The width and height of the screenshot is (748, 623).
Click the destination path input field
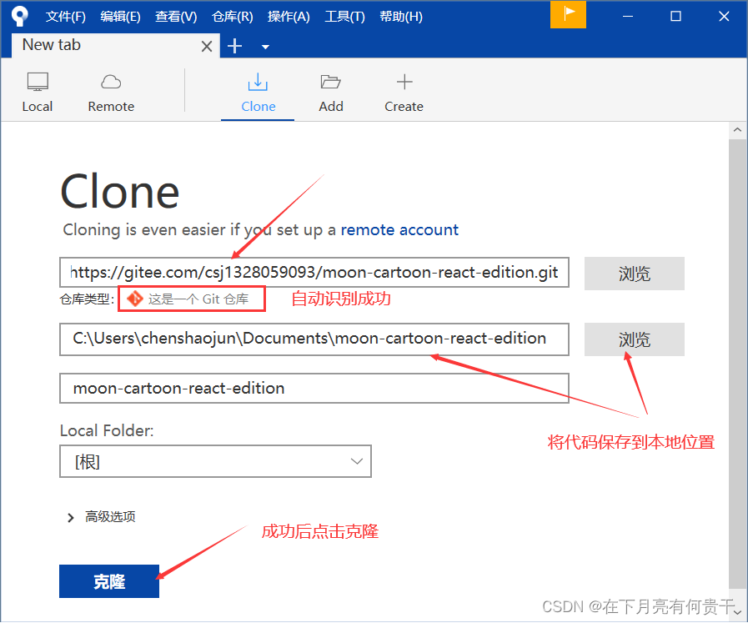(x=314, y=339)
